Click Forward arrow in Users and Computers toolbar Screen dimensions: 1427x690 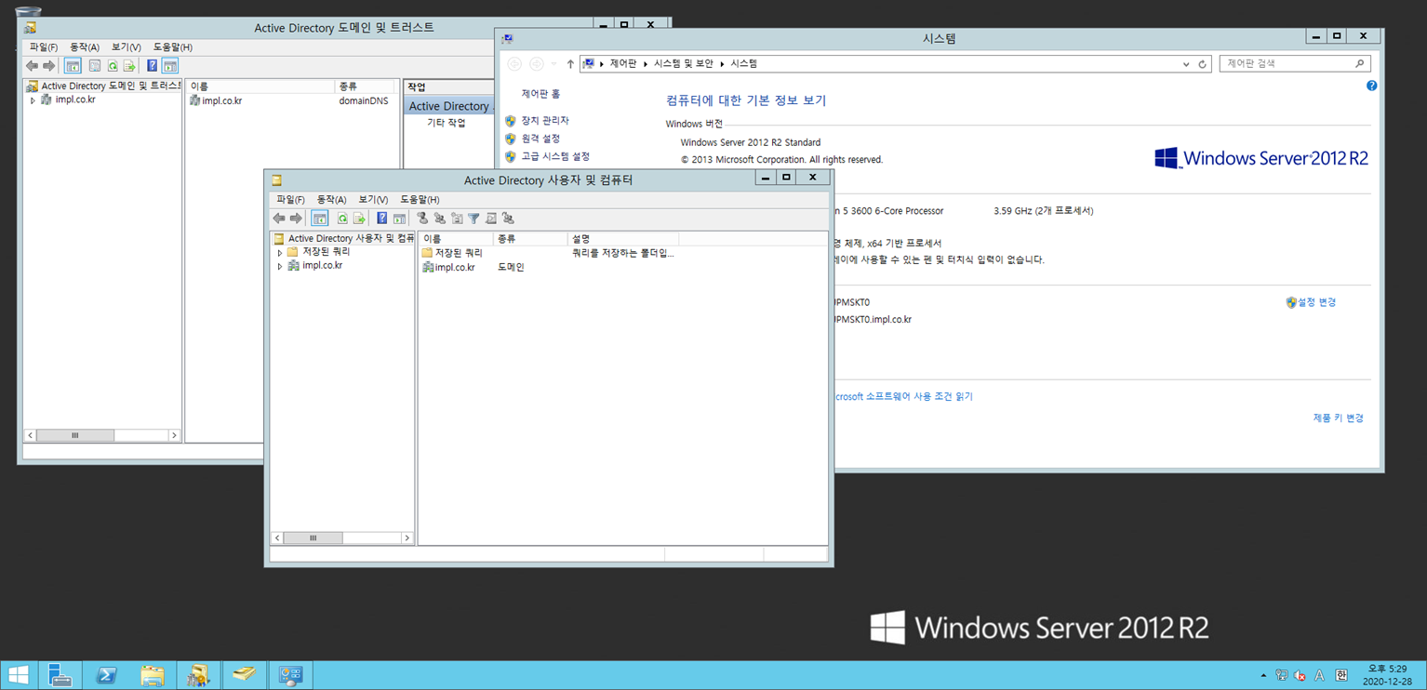pos(296,219)
